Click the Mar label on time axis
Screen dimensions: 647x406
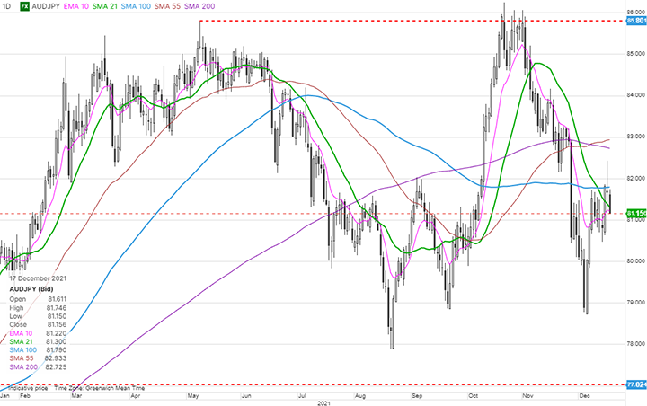(x=76, y=396)
